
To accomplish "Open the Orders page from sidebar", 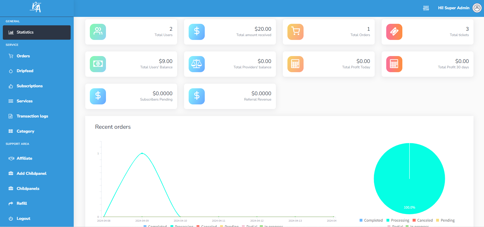I will click(x=23, y=56).
